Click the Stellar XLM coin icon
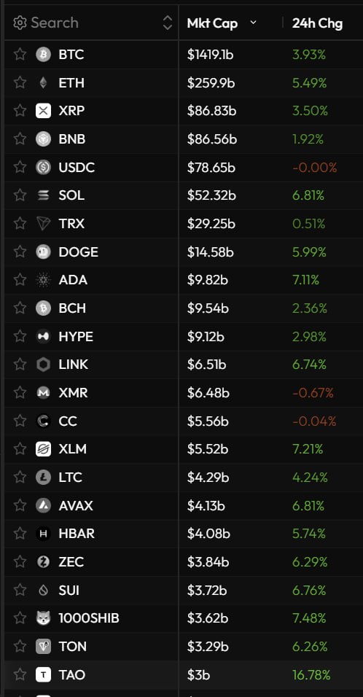Screen dimensions: 363x697 [43, 449]
